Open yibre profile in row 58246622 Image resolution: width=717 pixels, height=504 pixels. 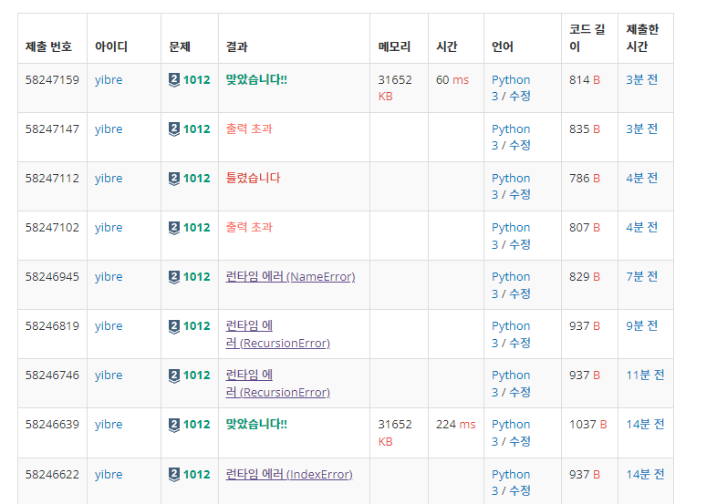click(x=109, y=475)
